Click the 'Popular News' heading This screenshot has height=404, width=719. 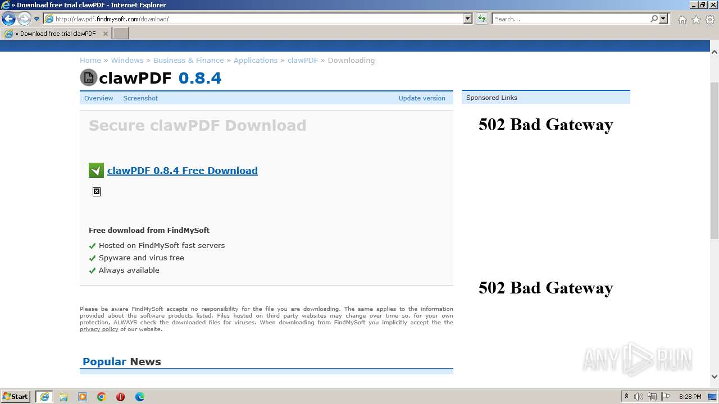(x=122, y=362)
